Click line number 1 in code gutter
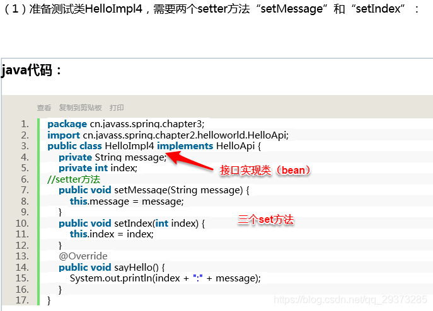The width and height of the screenshot is (433, 311). 25,124
